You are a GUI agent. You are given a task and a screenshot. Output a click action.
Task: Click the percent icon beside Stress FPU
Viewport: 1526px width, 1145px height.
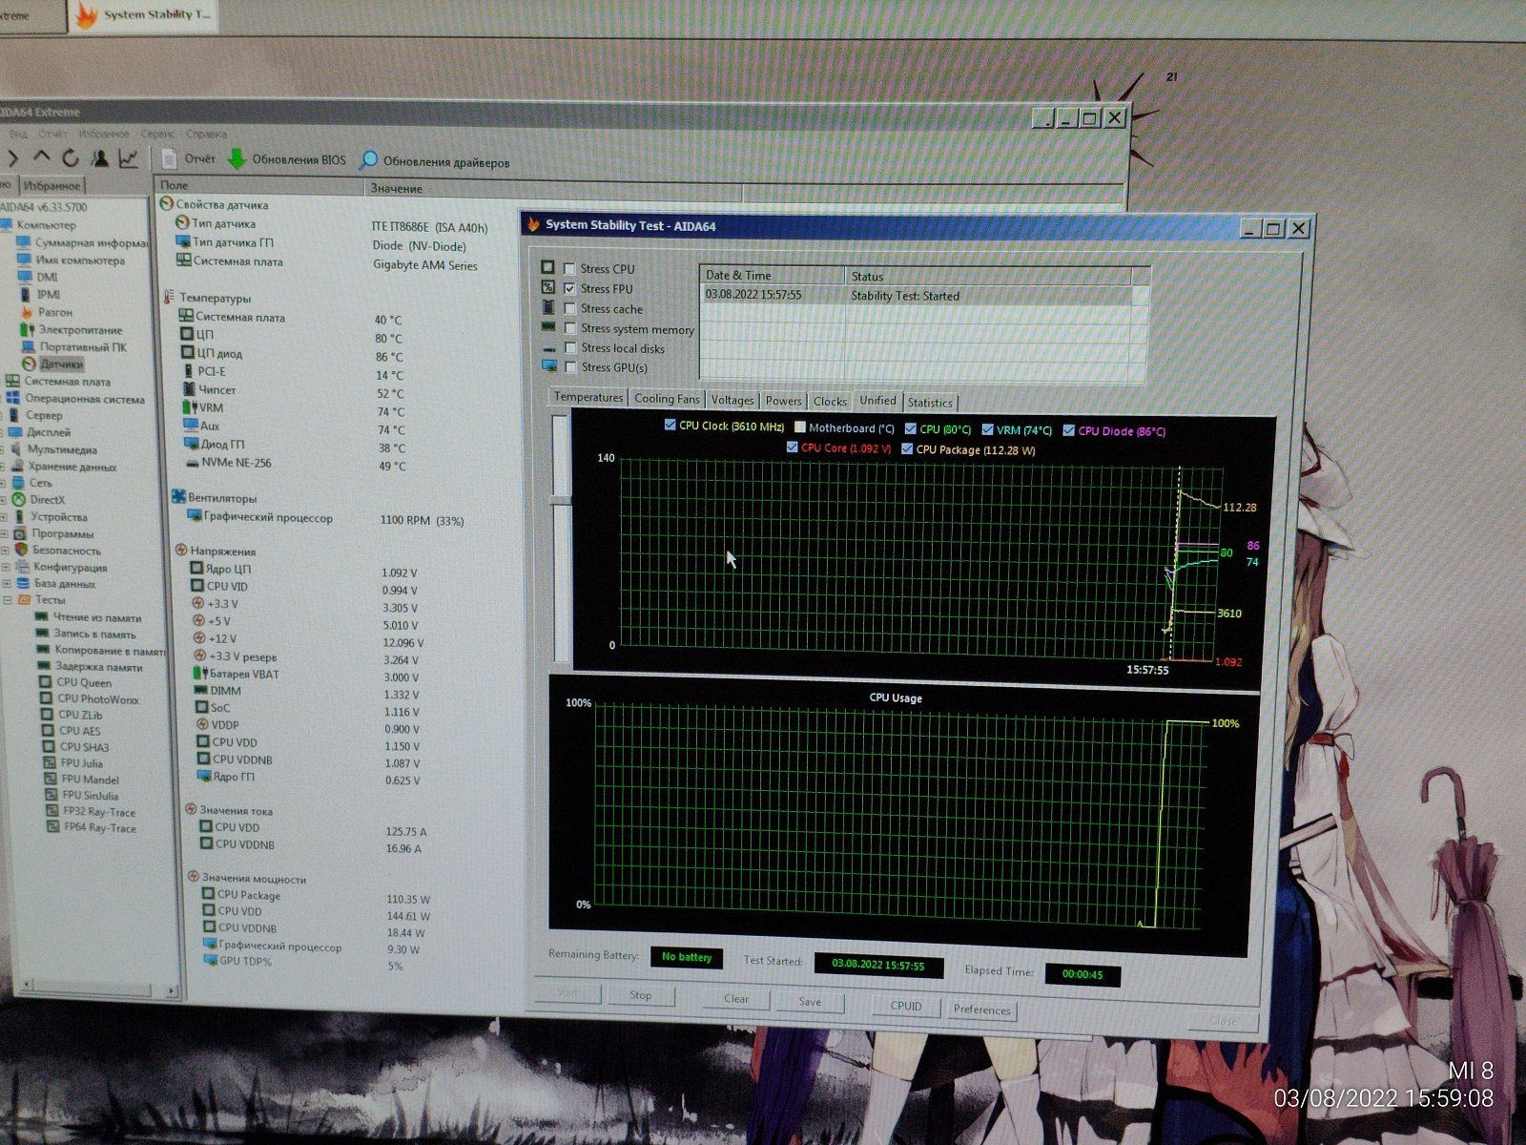coord(547,287)
